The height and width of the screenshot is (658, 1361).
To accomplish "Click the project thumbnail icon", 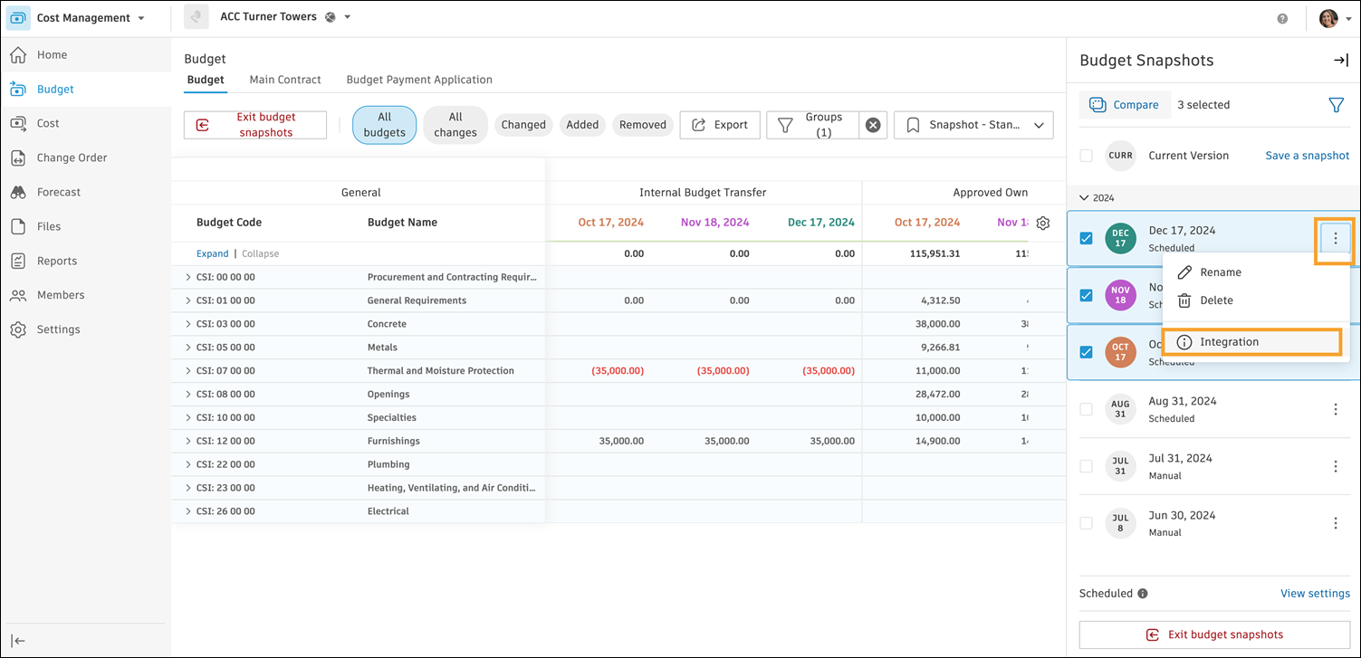I will [196, 18].
